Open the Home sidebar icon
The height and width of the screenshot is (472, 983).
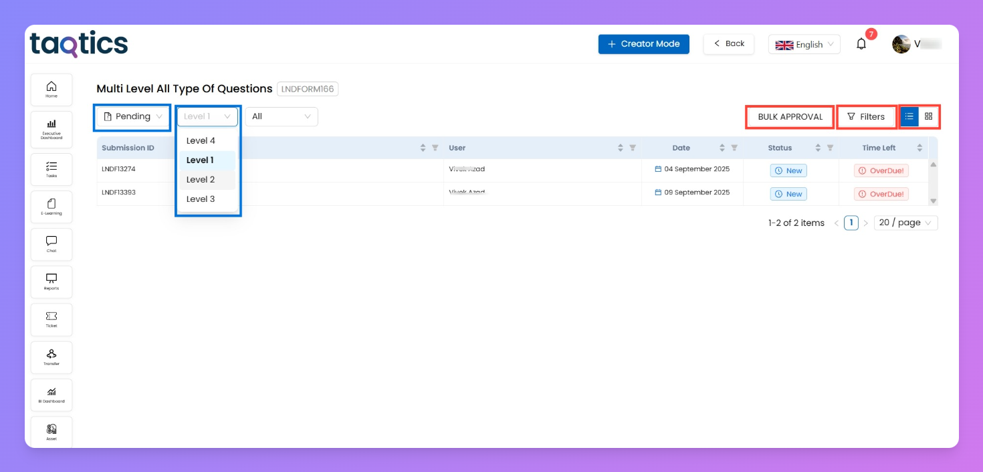coord(51,90)
